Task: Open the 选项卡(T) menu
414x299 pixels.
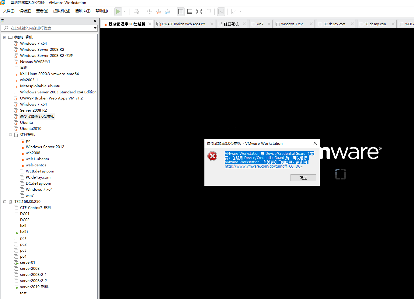Action: tap(83, 11)
